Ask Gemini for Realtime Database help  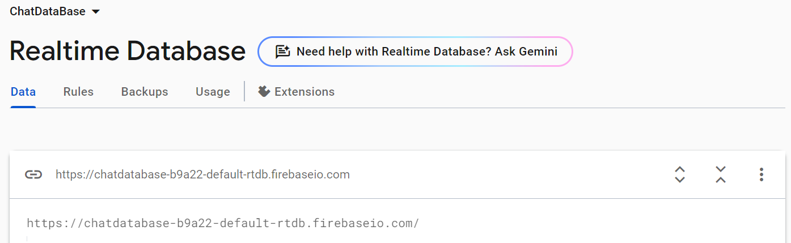click(x=426, y=52)
